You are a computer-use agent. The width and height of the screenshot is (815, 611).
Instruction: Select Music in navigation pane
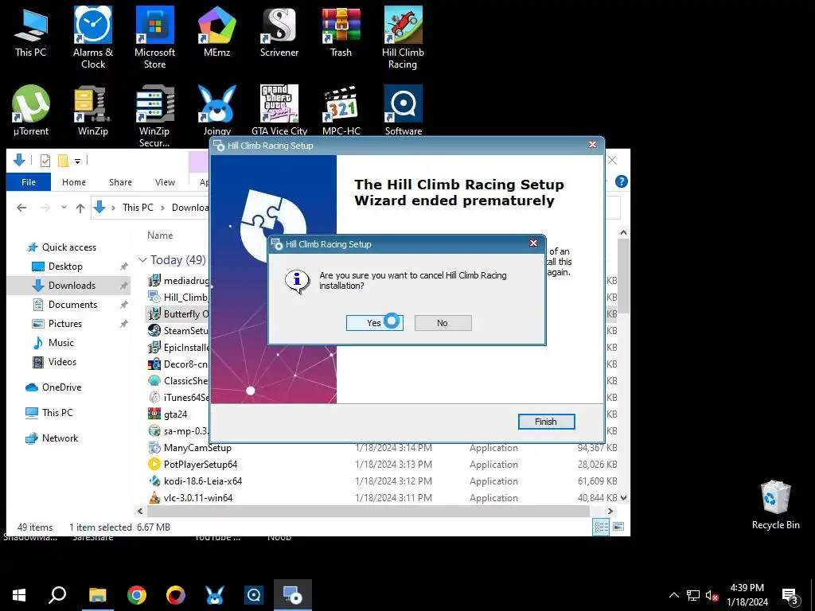tap(60, 343)
